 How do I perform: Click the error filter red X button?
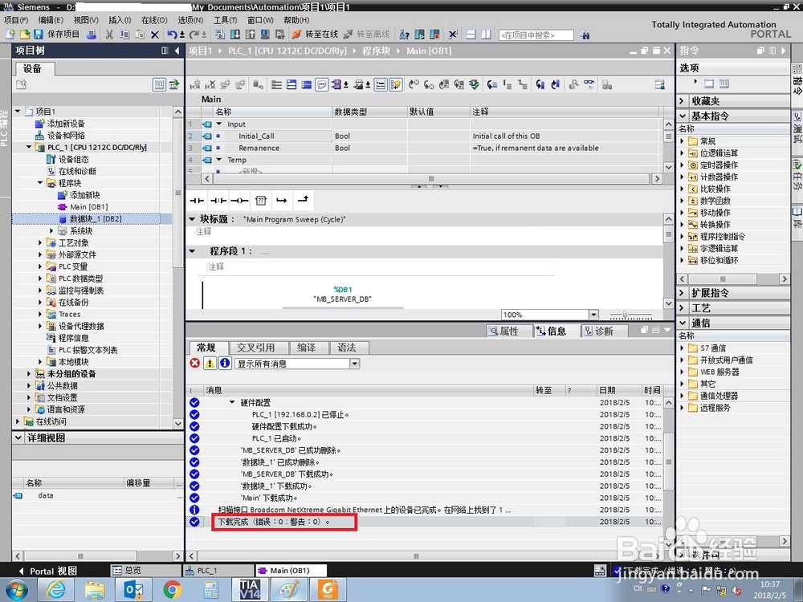pos(194,363)
